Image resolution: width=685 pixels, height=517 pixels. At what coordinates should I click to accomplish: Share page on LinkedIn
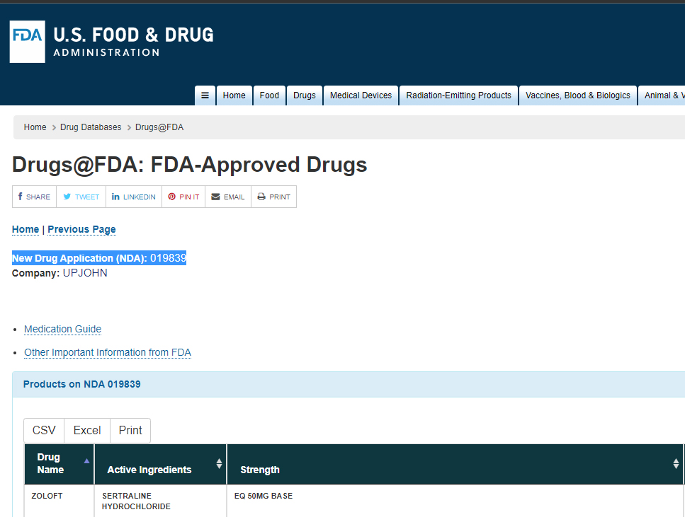point(134,197)
